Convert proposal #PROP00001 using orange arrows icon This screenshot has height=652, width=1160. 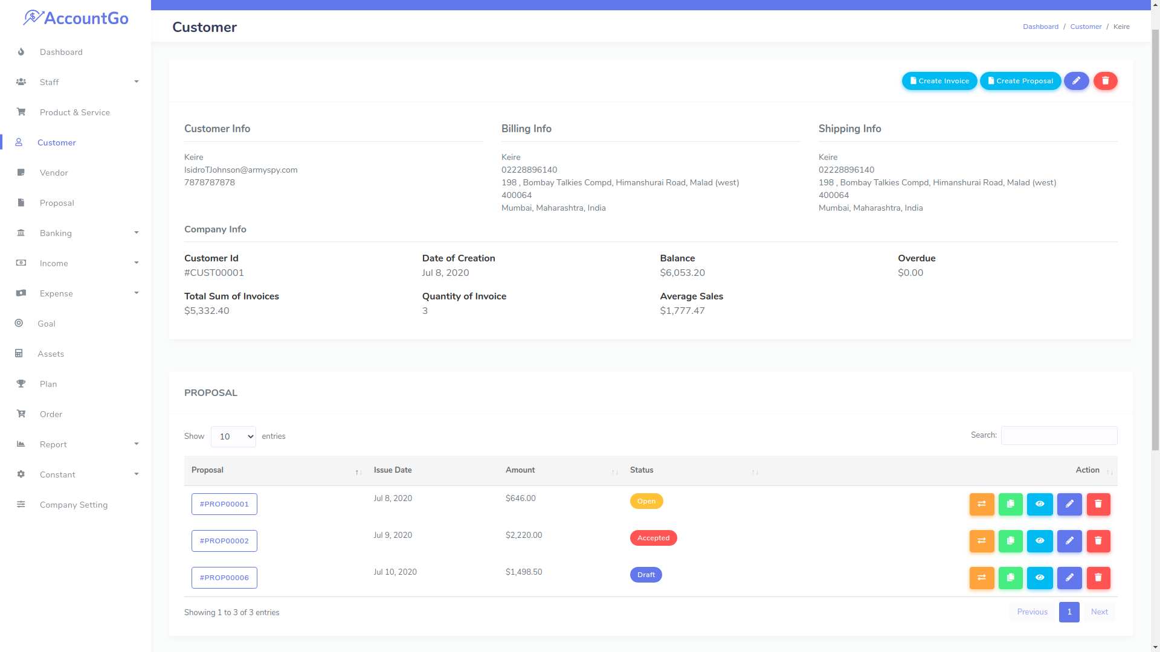(982, 505)
